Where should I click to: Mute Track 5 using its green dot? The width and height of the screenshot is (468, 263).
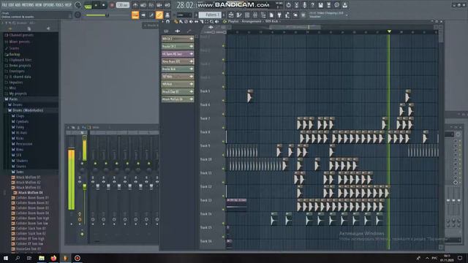tap(223, 101)
